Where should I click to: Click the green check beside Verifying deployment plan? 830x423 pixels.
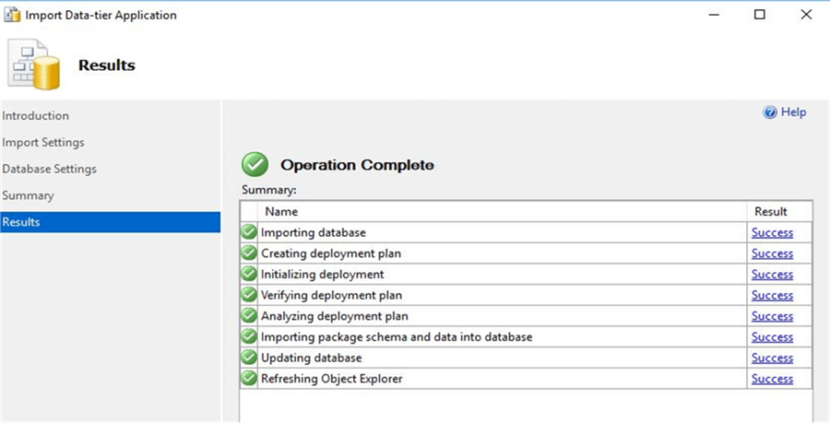(x=249, y=295)
